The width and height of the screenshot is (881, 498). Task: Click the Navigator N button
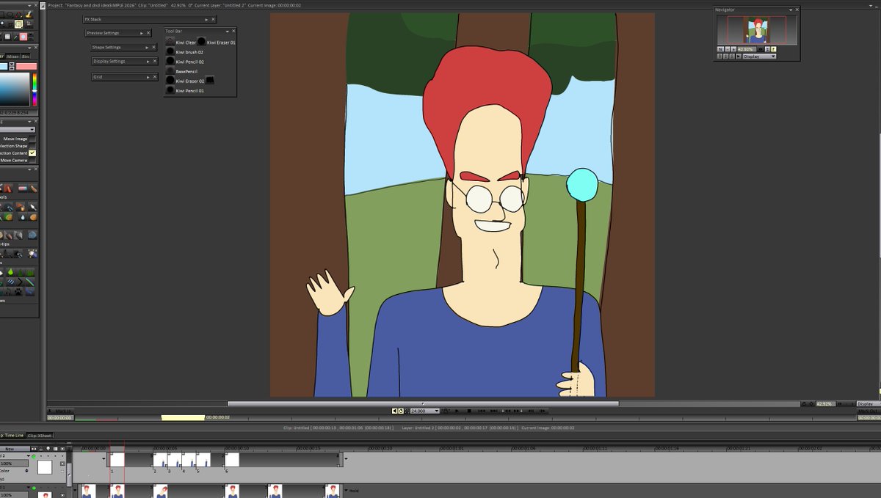pos(720,49)
